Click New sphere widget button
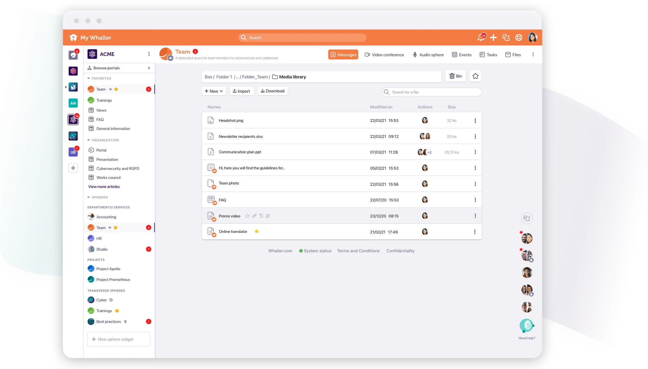Screen dimensions: 648x369 point(119,339)
